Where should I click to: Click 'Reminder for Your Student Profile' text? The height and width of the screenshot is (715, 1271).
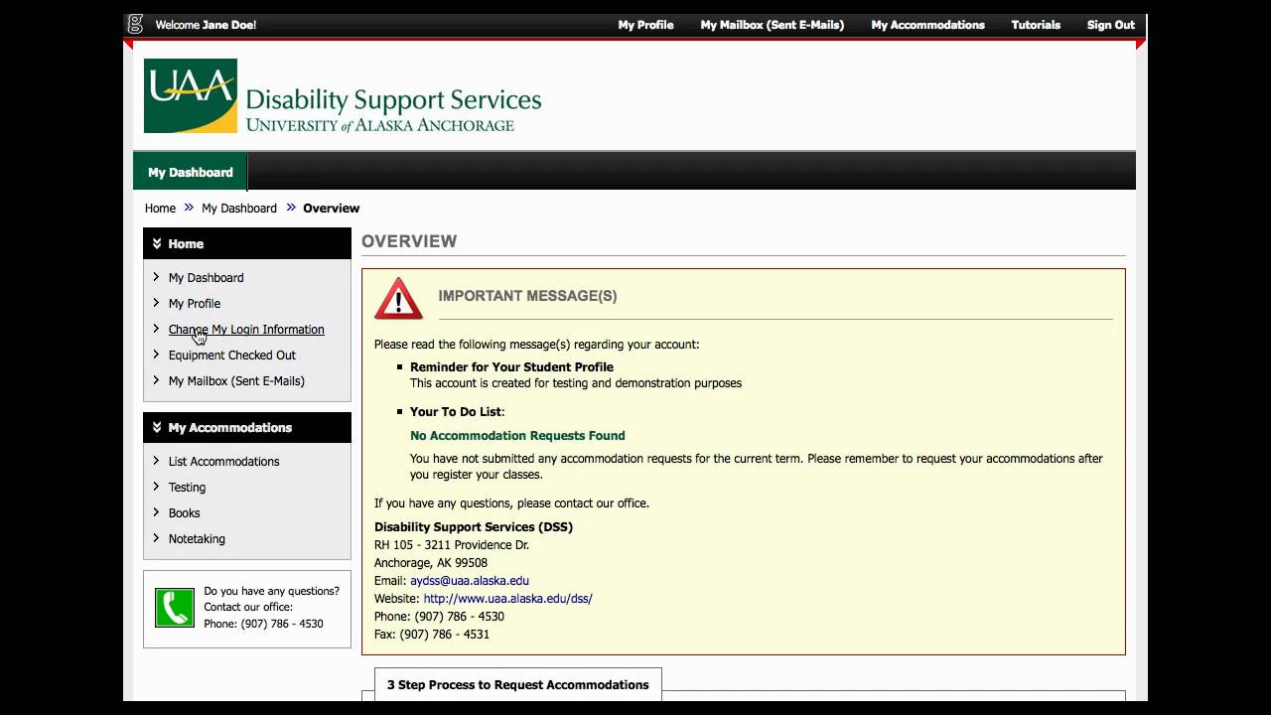(511, 366)
